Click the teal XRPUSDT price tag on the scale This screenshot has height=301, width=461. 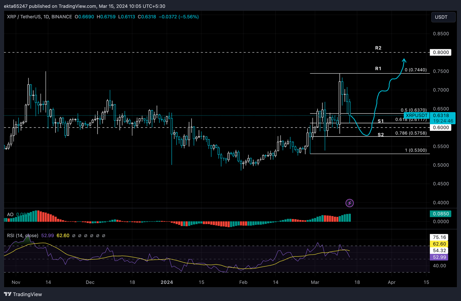pyautogui.click(x=417, y=115)
